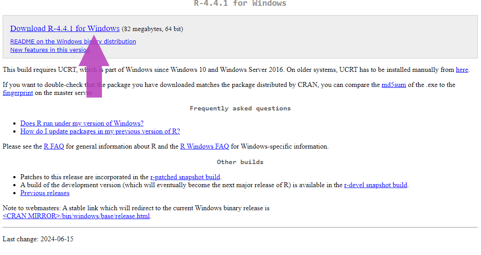Click the 'Note to webmasters' sentence
This screenshot has height=255, width=481.
[x=136, y=208]
